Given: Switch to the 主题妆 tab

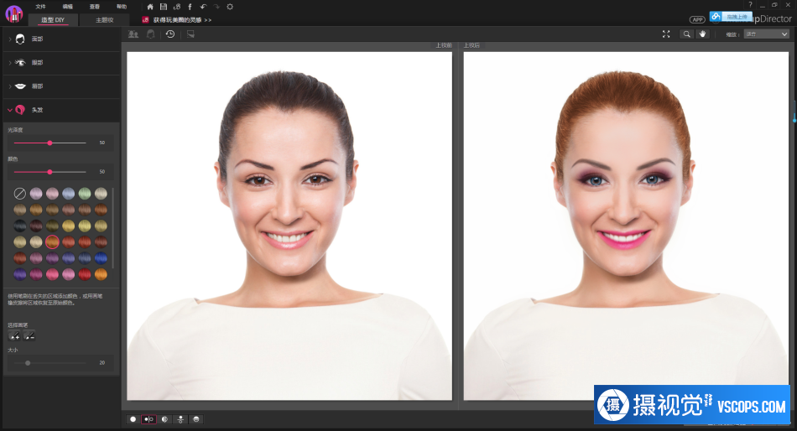Looking at the screenshot, I should pyautogui.click(x=105, y=20).
